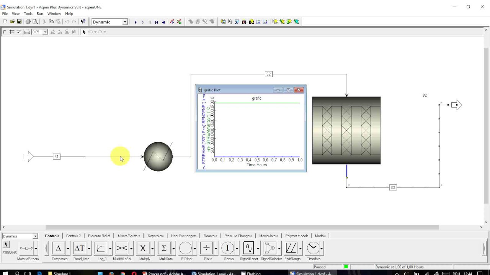Select the Dead_time control block icon

80,248
